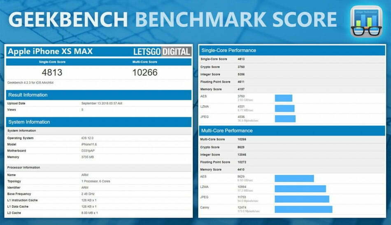Click the Canny result bar
Image resolution: width=391 pixels, height=225 pixels.
[303, 209]
